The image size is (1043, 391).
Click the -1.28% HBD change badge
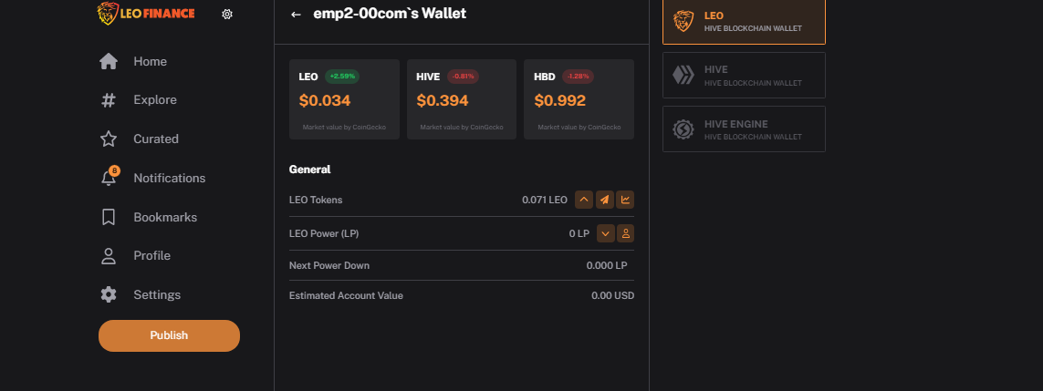point(578,77)
